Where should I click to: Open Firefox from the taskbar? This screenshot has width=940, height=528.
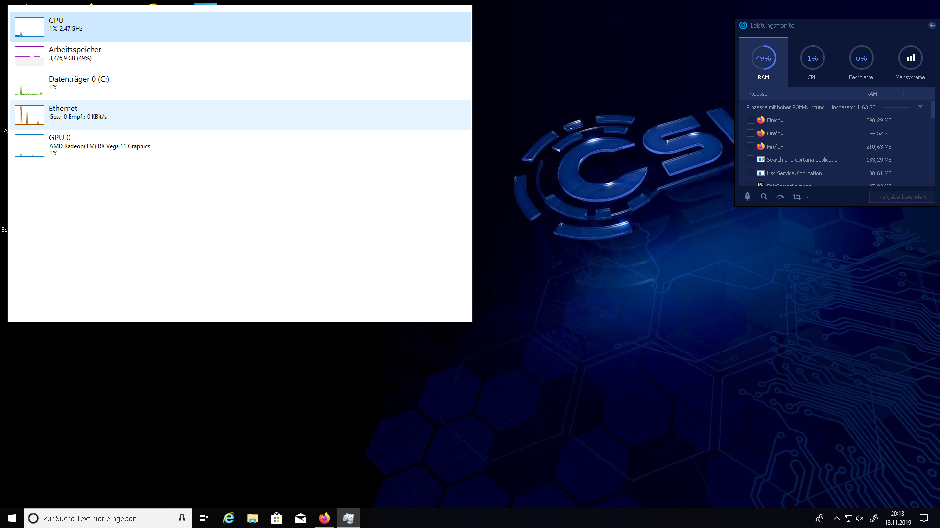click(x=324, y=518)
